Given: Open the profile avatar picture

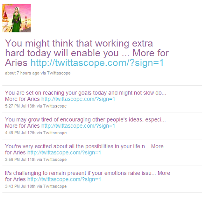Looking at the screenshot, I should [16, 18].
